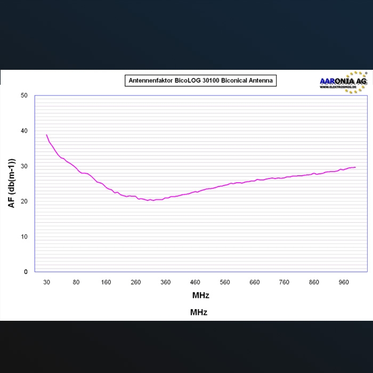Select the 40 label on the y-axis
This screenshot has height=373, width=373.
[x=24, y=131]
